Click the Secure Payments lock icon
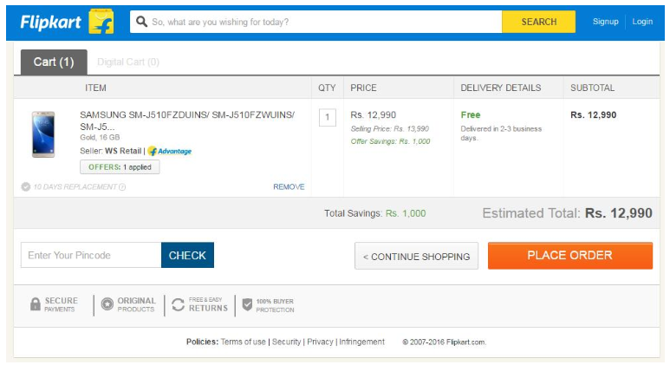This screenshot has height=365, width=670. [x=36, y=304]
